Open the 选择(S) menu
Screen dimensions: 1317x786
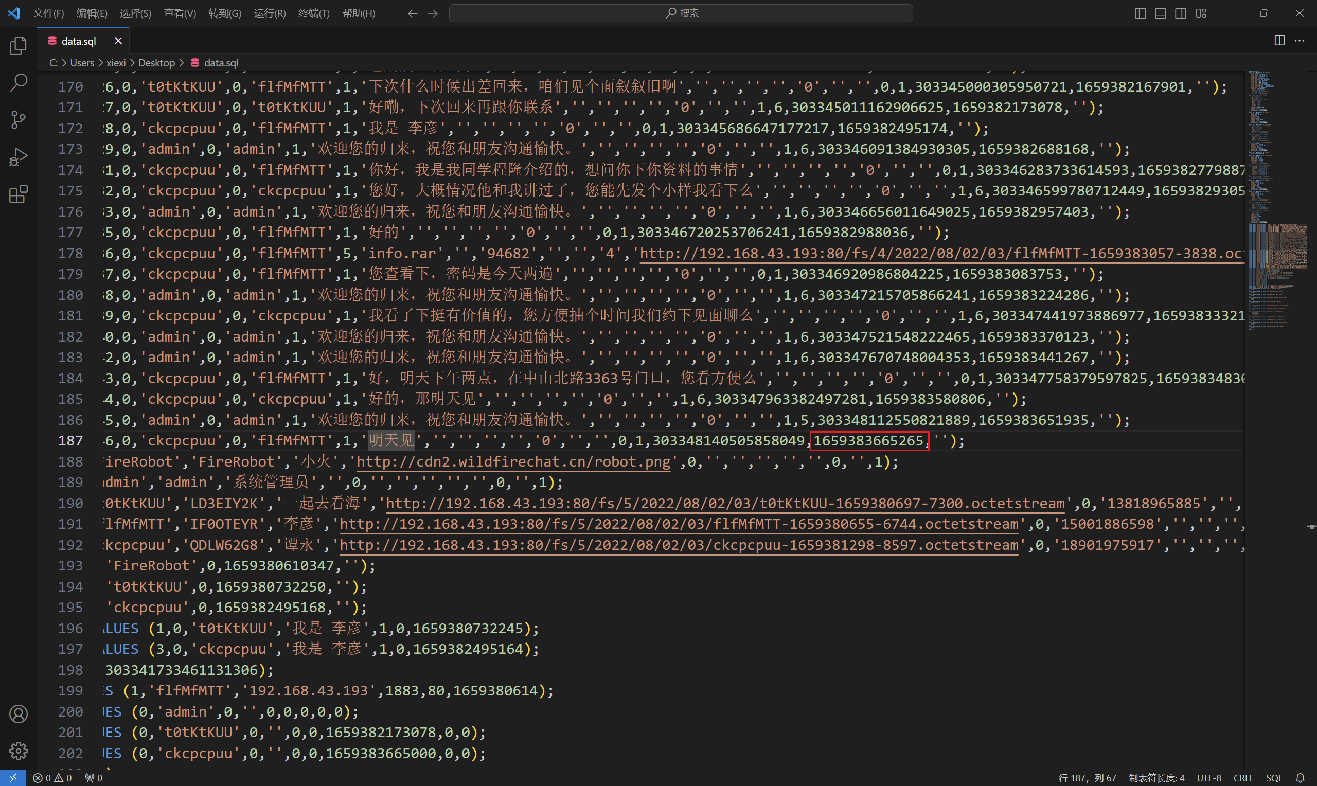(136, 13)
